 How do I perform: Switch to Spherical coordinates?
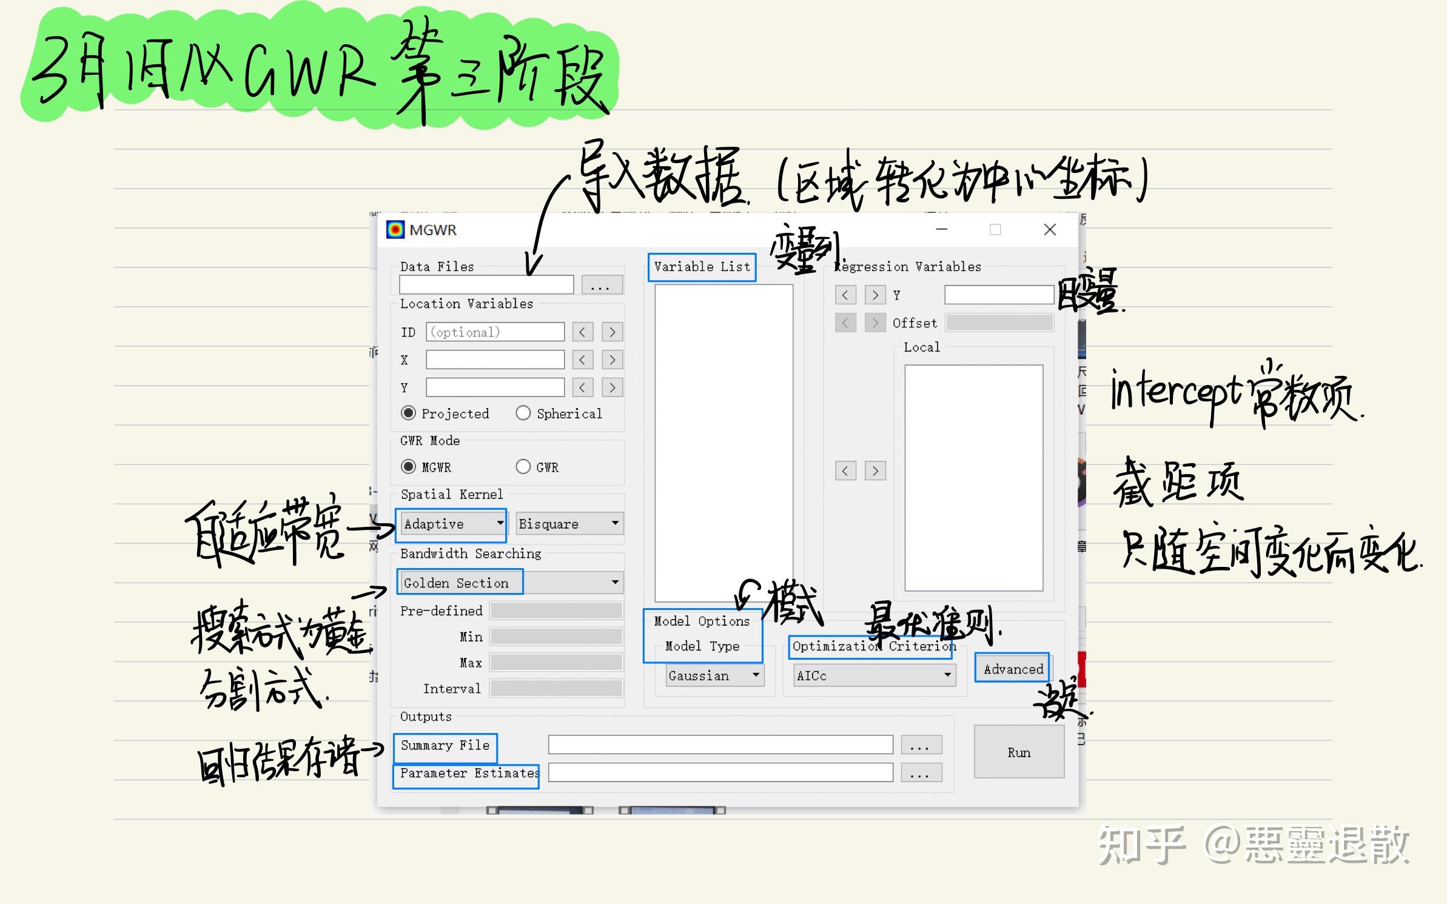click(x=523, y=413)
